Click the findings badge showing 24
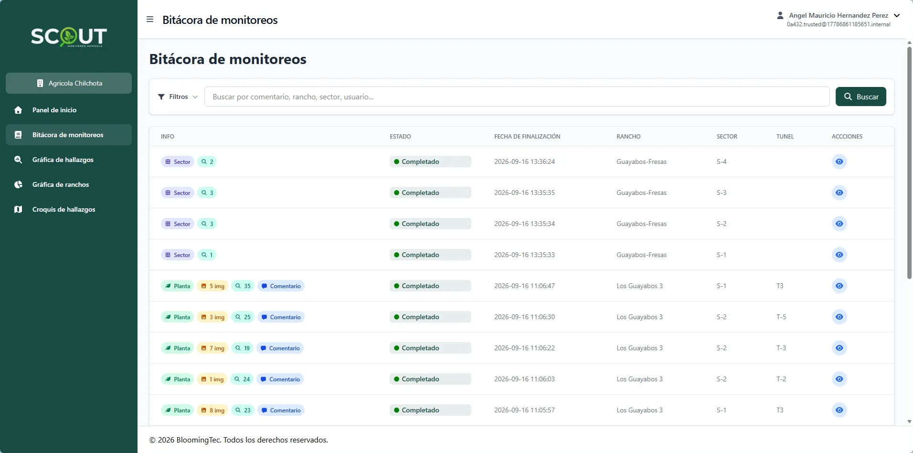The image size is (913, 453). point(242,379)
